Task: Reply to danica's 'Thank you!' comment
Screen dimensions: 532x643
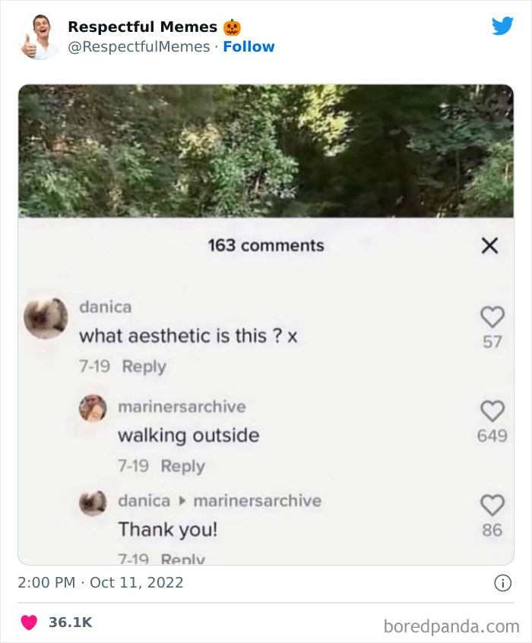Action: point(182,556)
